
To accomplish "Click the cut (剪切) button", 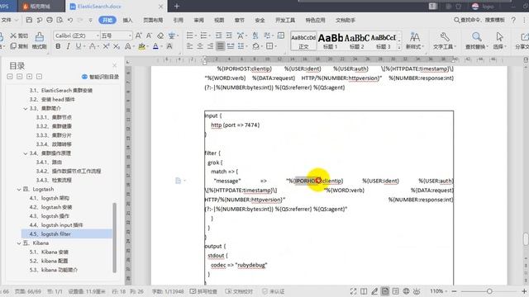I will (x=19, y=35).
